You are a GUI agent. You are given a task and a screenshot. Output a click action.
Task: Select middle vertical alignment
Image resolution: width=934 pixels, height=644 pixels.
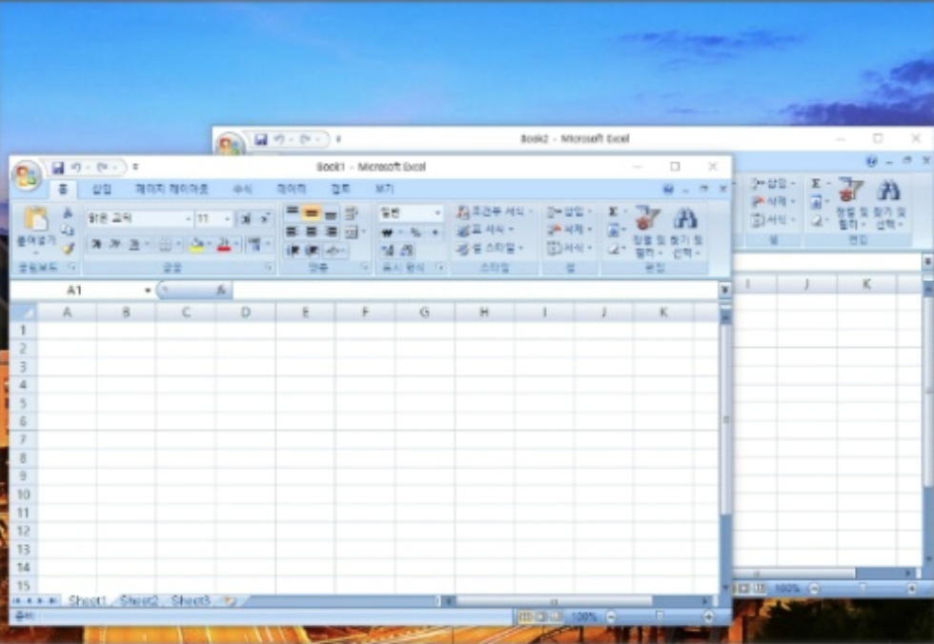click(311, 212)
